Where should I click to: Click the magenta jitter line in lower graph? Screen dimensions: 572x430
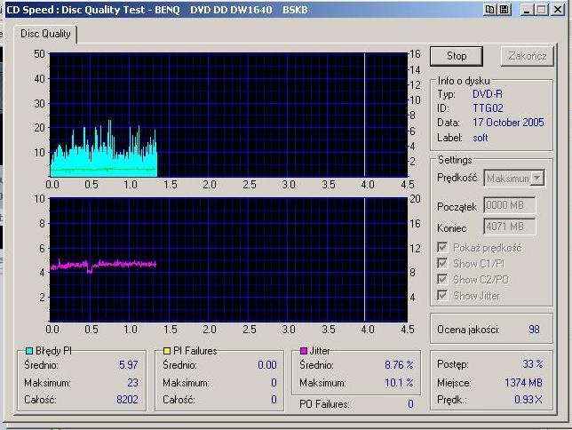[104, 264]
